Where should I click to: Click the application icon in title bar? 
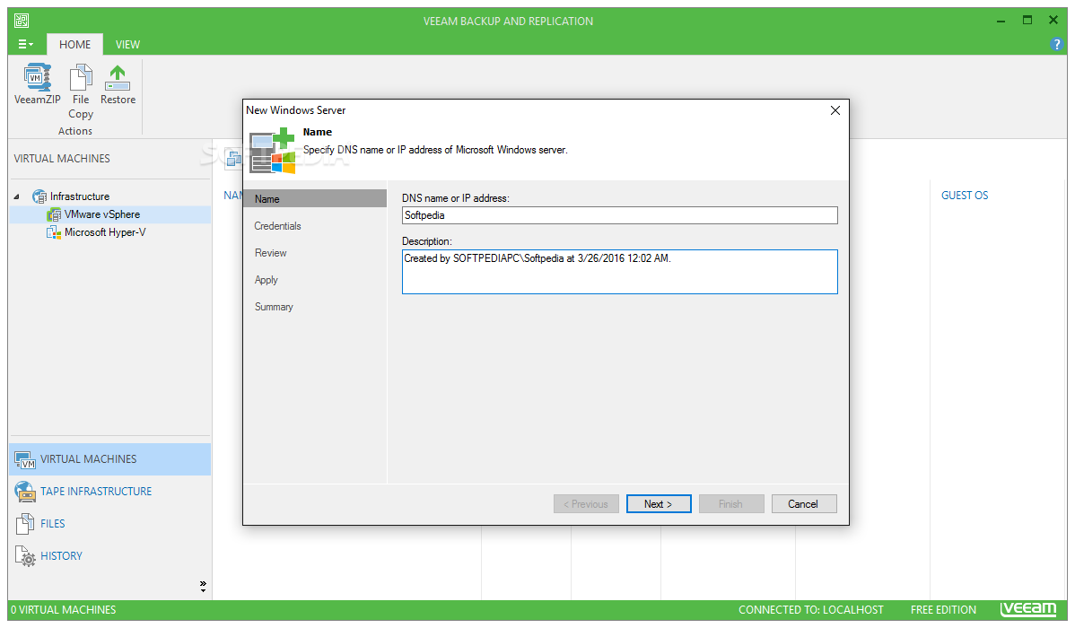click(22, 21)
